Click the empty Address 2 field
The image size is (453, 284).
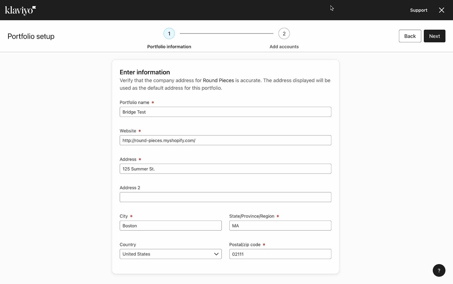225,197
